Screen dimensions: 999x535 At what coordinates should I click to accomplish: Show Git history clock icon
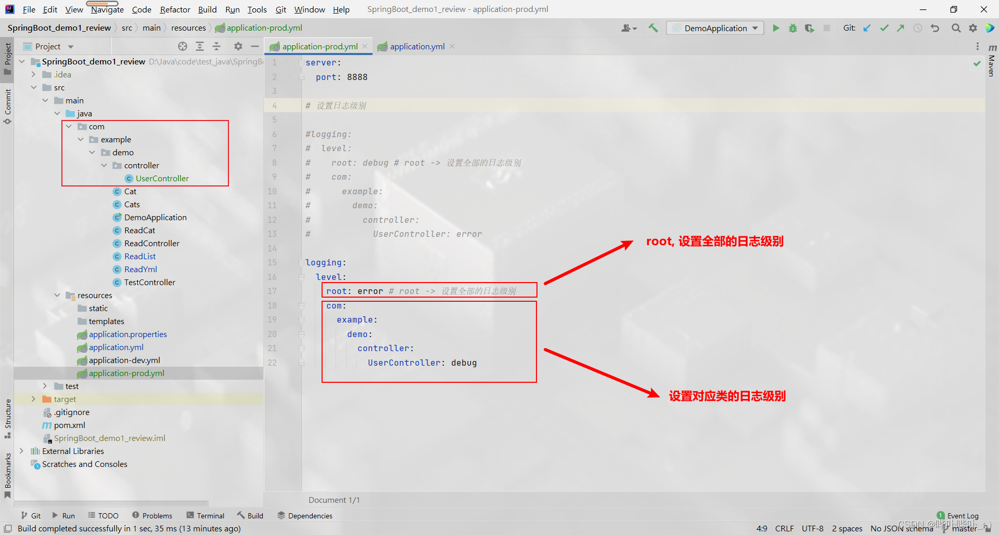918,28
